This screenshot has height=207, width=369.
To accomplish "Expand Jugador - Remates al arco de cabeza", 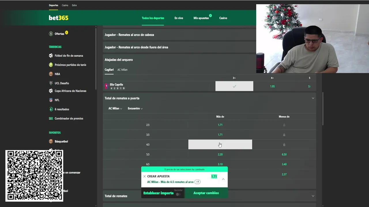I will point(179,35).
